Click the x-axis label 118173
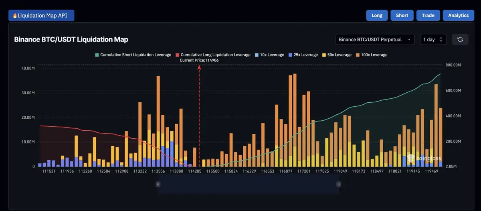 point(359,171)
